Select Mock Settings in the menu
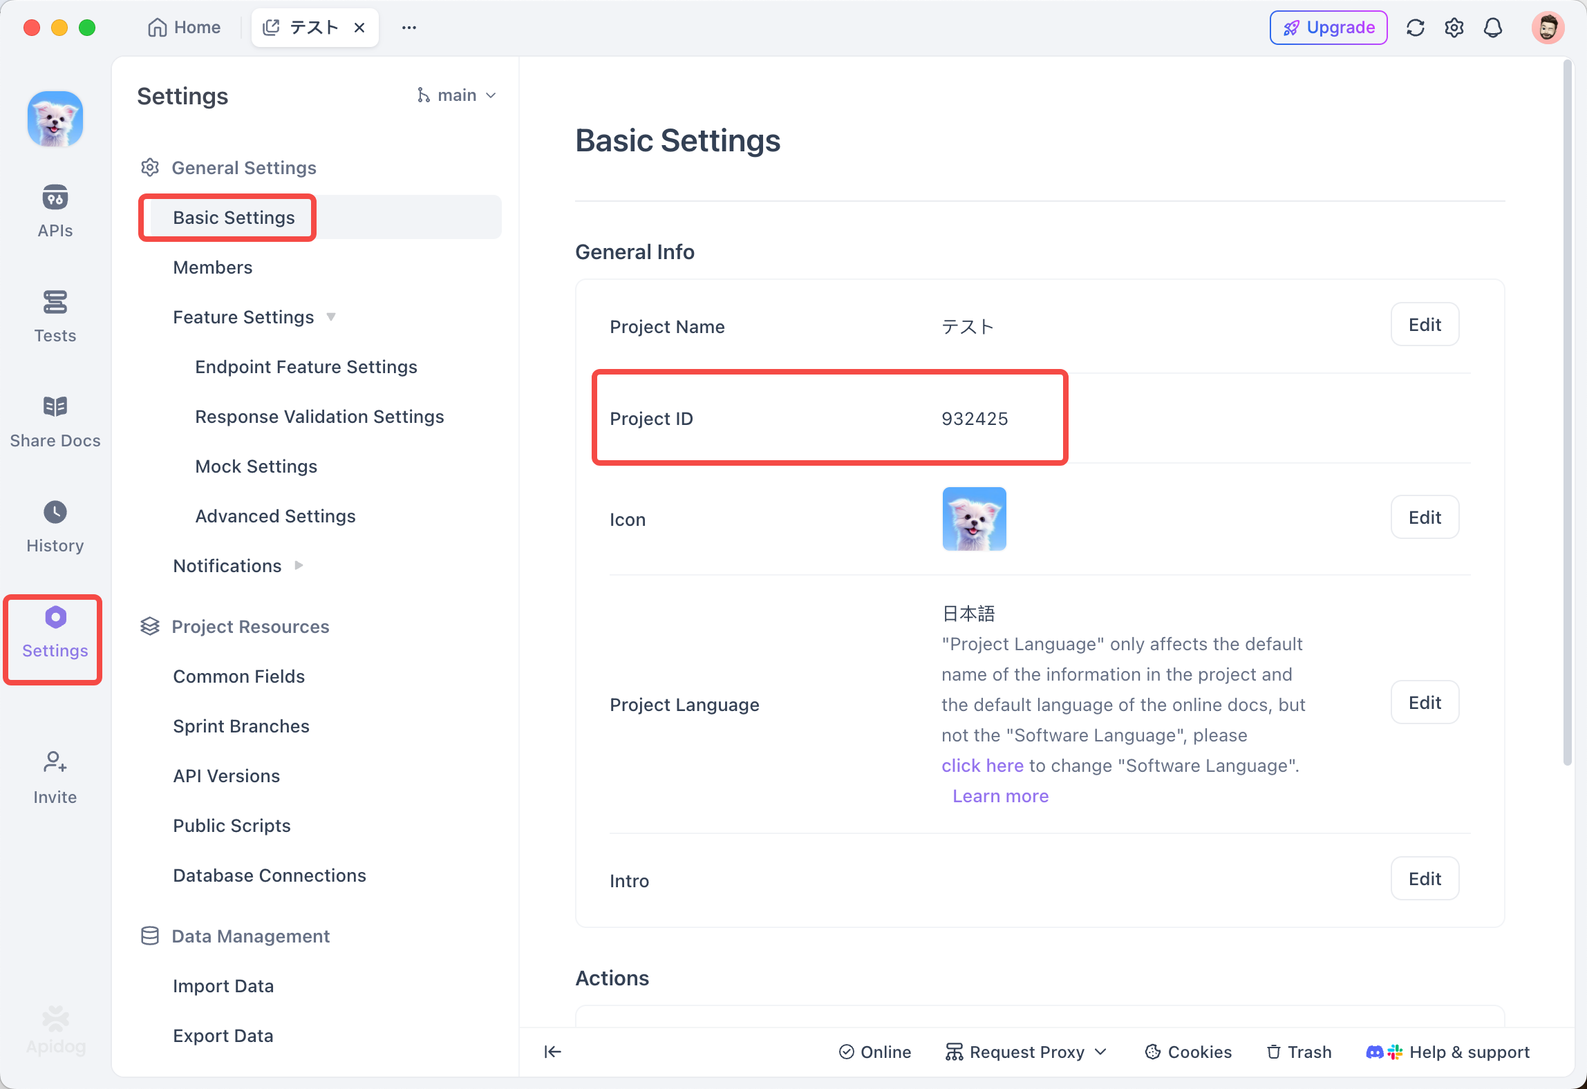 coord(256,466)
